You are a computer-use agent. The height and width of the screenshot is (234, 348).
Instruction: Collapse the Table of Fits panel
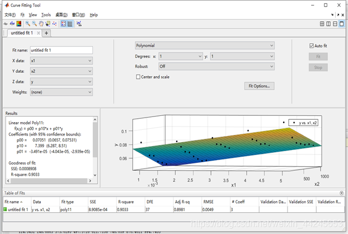tap(341, 193)
